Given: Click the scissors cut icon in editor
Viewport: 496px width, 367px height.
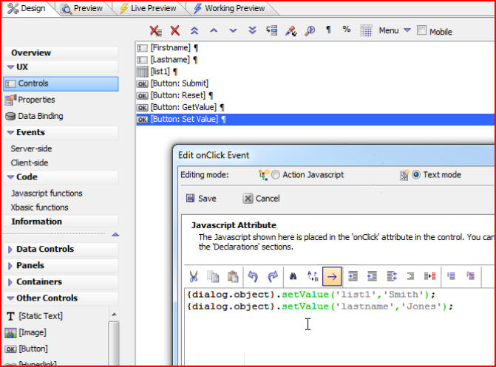Looking at the screenshot, I should 194,276.
